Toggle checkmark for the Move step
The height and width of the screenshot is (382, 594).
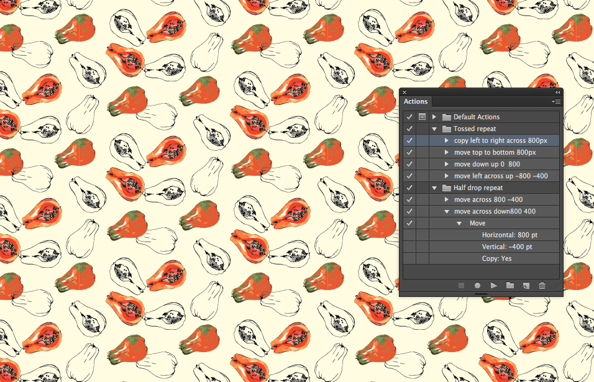tap(409, 223)
